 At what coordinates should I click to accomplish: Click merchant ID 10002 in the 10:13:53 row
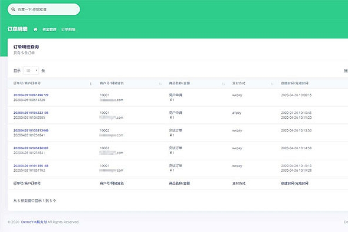[x=104, y=130]
